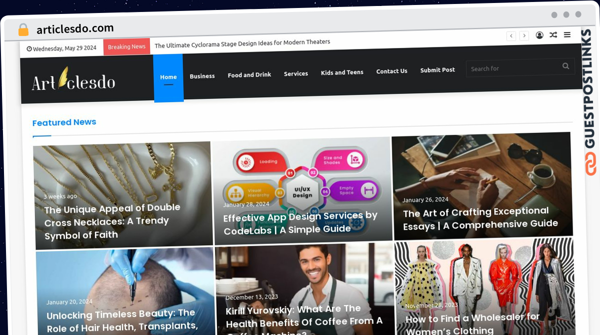This screenshot has width=600, height=335.
Task: Open the Business menu item
Action: [202, 76]
